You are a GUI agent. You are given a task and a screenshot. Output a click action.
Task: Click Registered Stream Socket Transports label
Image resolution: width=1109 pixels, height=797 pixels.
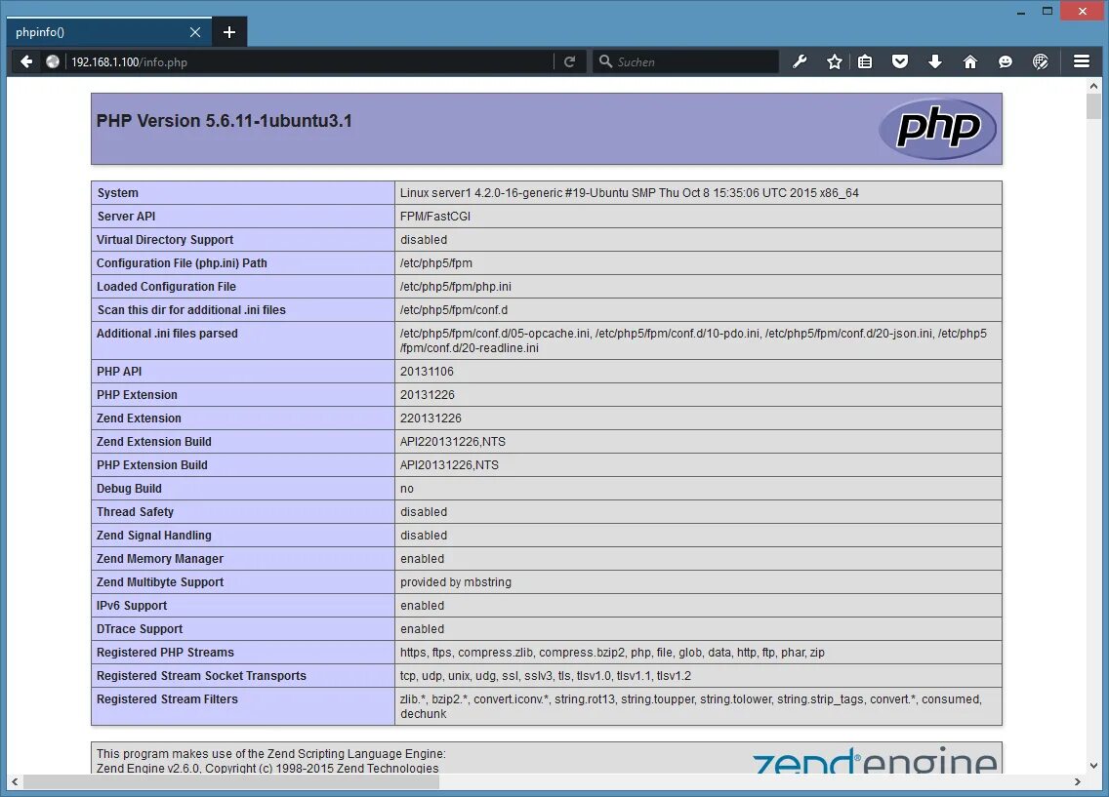[x=201, y=675]
